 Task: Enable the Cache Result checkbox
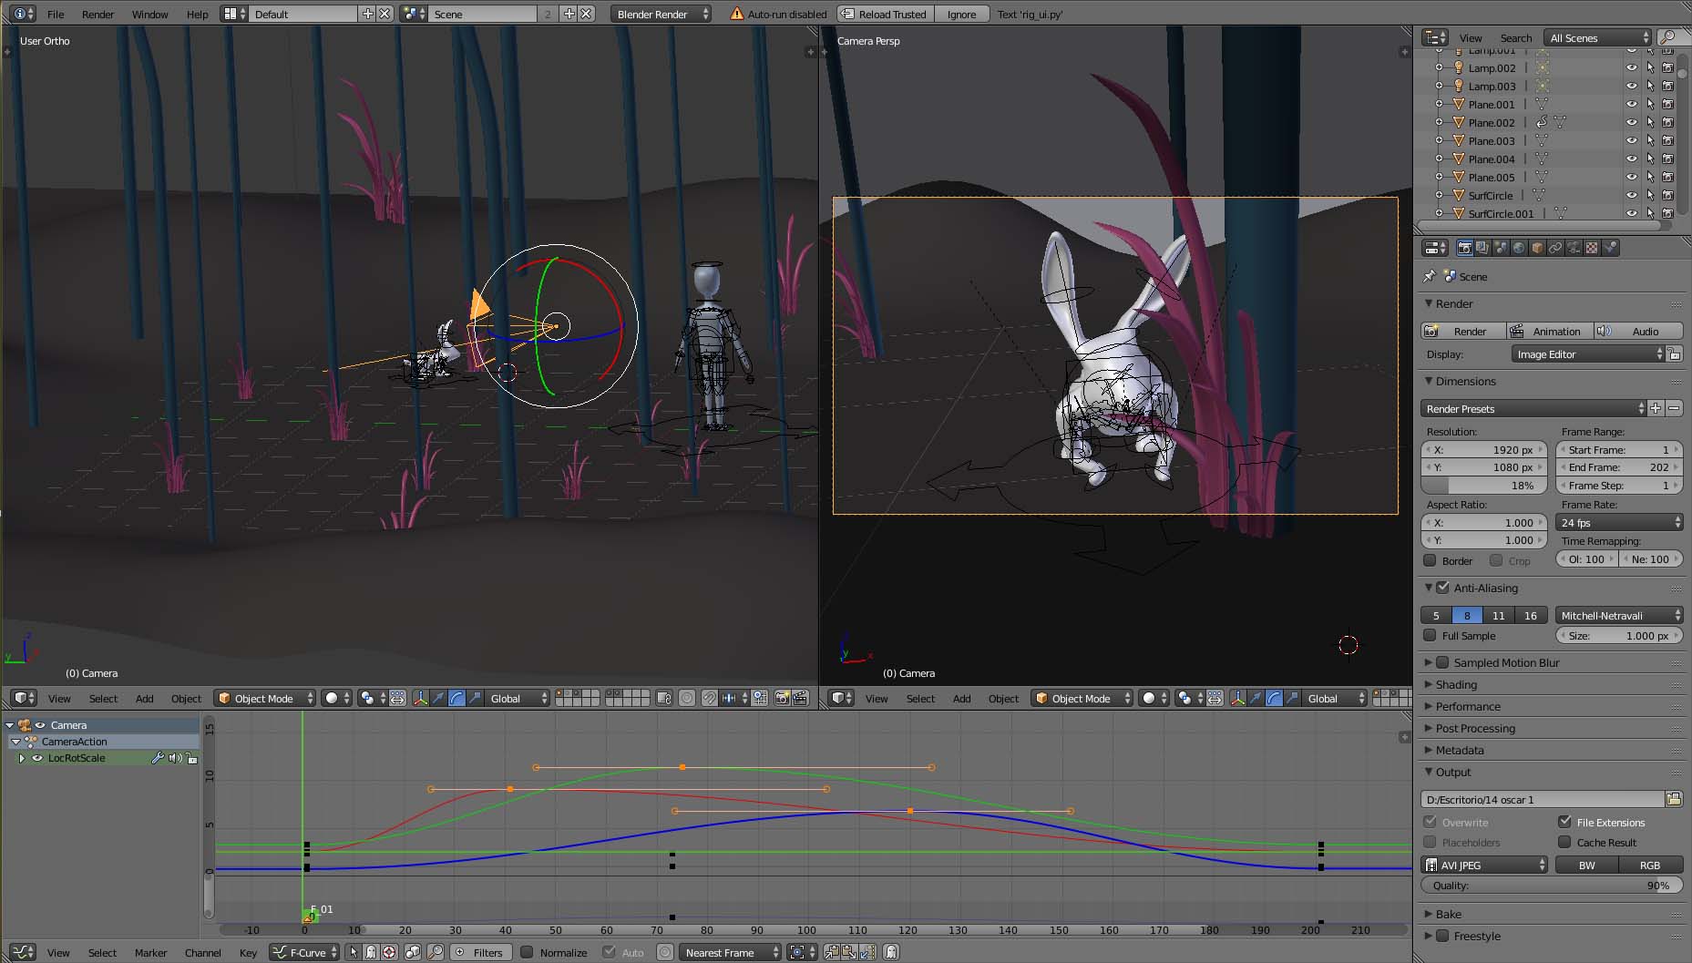1564,842
